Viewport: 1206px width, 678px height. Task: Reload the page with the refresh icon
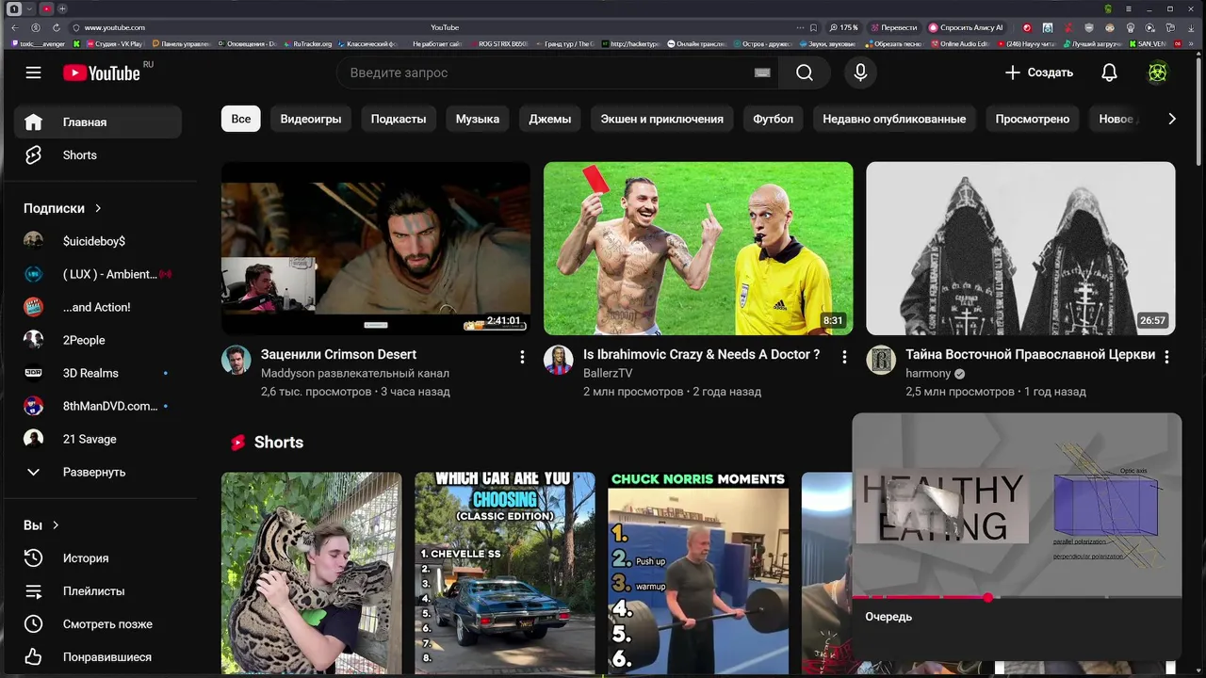[57, 27]
